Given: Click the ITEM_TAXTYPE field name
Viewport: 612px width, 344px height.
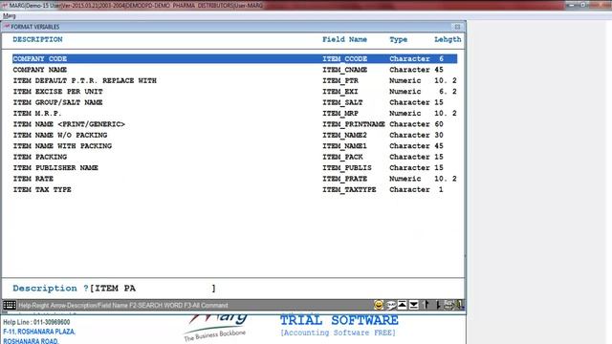Looking at the screenshot, I should coord(349,189).
